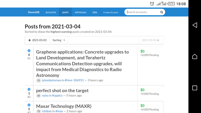This screenshot has height=113, width=201.
Task: Click the disabled 2021-03-05 next button
Action: pos(151,40)
